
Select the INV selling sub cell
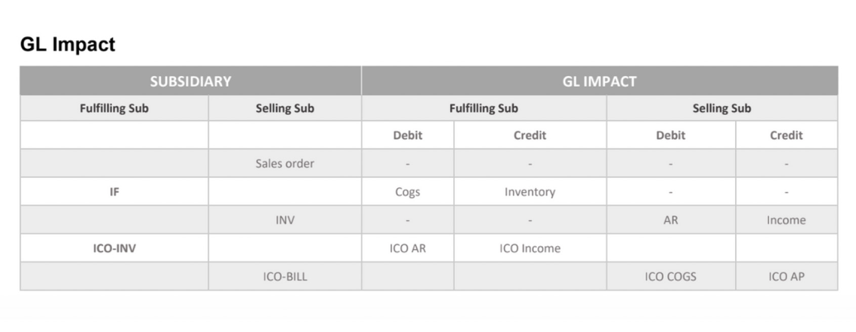point(285,220)
